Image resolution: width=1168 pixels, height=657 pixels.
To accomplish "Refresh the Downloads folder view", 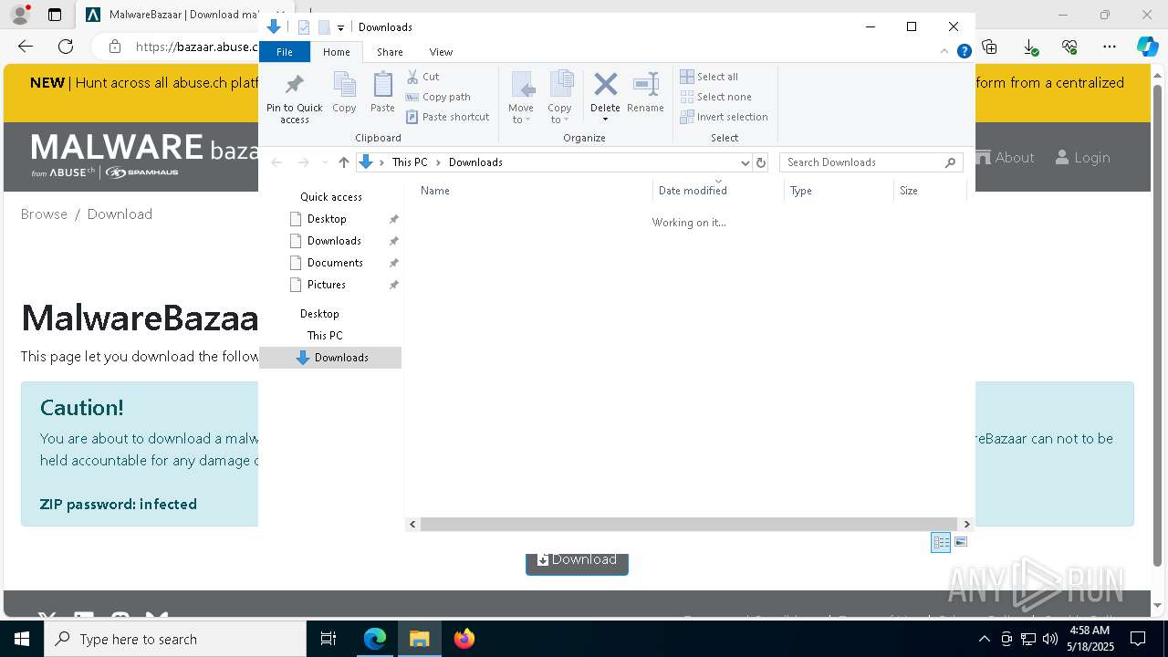I will coord(761,162).
